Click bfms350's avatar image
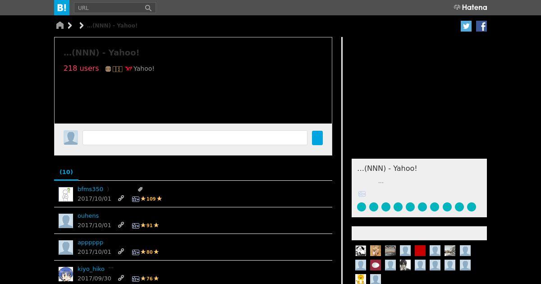This screenshot has height=284, width=541. 66,194
